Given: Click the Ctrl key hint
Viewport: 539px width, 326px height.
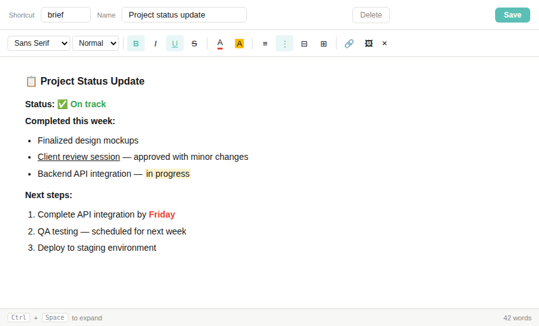Looking at the screenshot, I should point(19,317).
